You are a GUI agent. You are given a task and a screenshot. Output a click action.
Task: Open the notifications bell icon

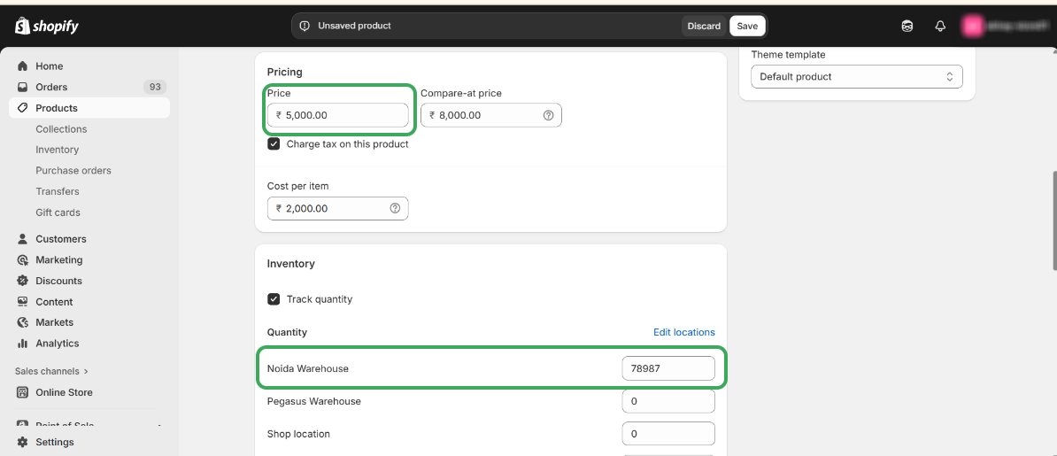click(940, 26)
